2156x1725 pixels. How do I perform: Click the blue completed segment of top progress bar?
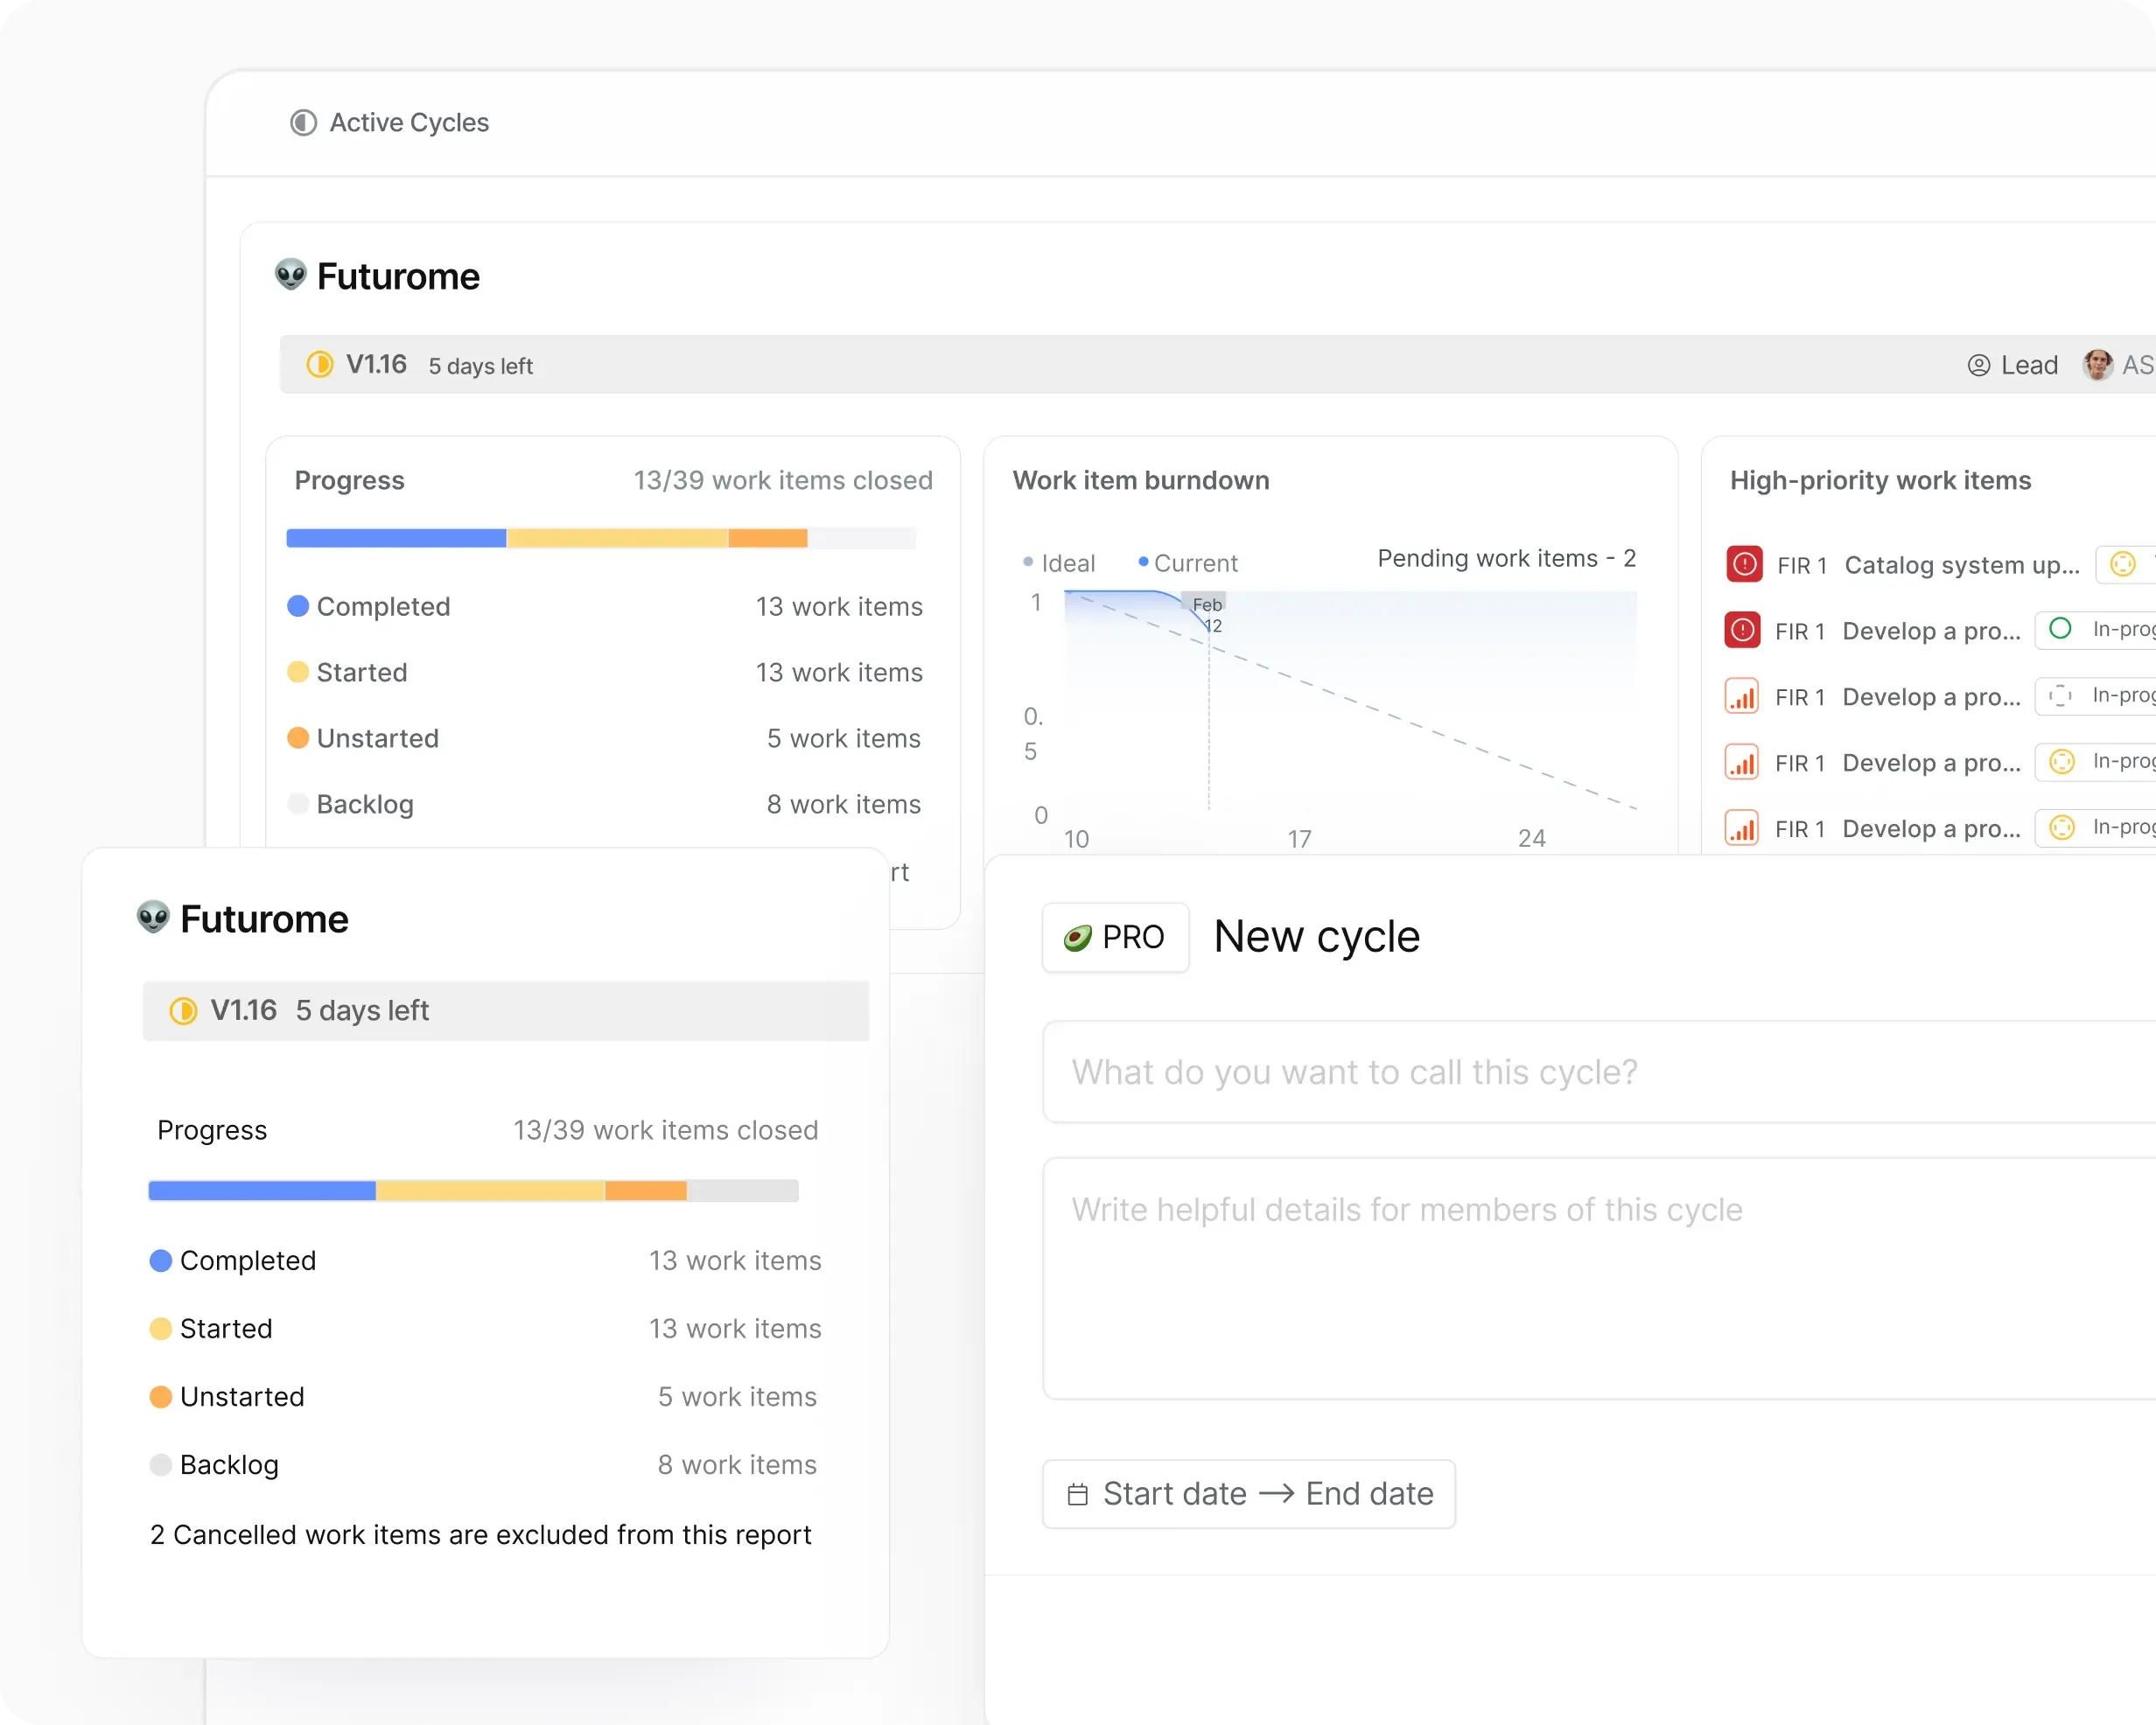point(396,539)
